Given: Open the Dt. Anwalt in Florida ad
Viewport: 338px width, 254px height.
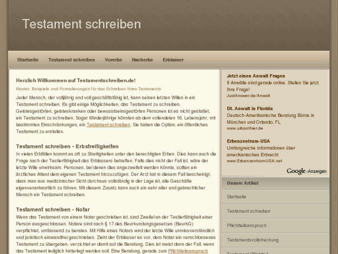Looking at the screenshot, I should (x=250, y=109).
